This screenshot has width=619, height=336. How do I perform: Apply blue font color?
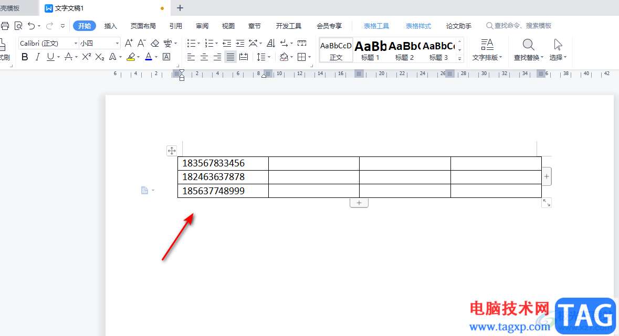tap(149, 57)
